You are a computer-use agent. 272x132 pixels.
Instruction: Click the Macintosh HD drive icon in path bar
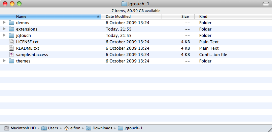point(7,128)
